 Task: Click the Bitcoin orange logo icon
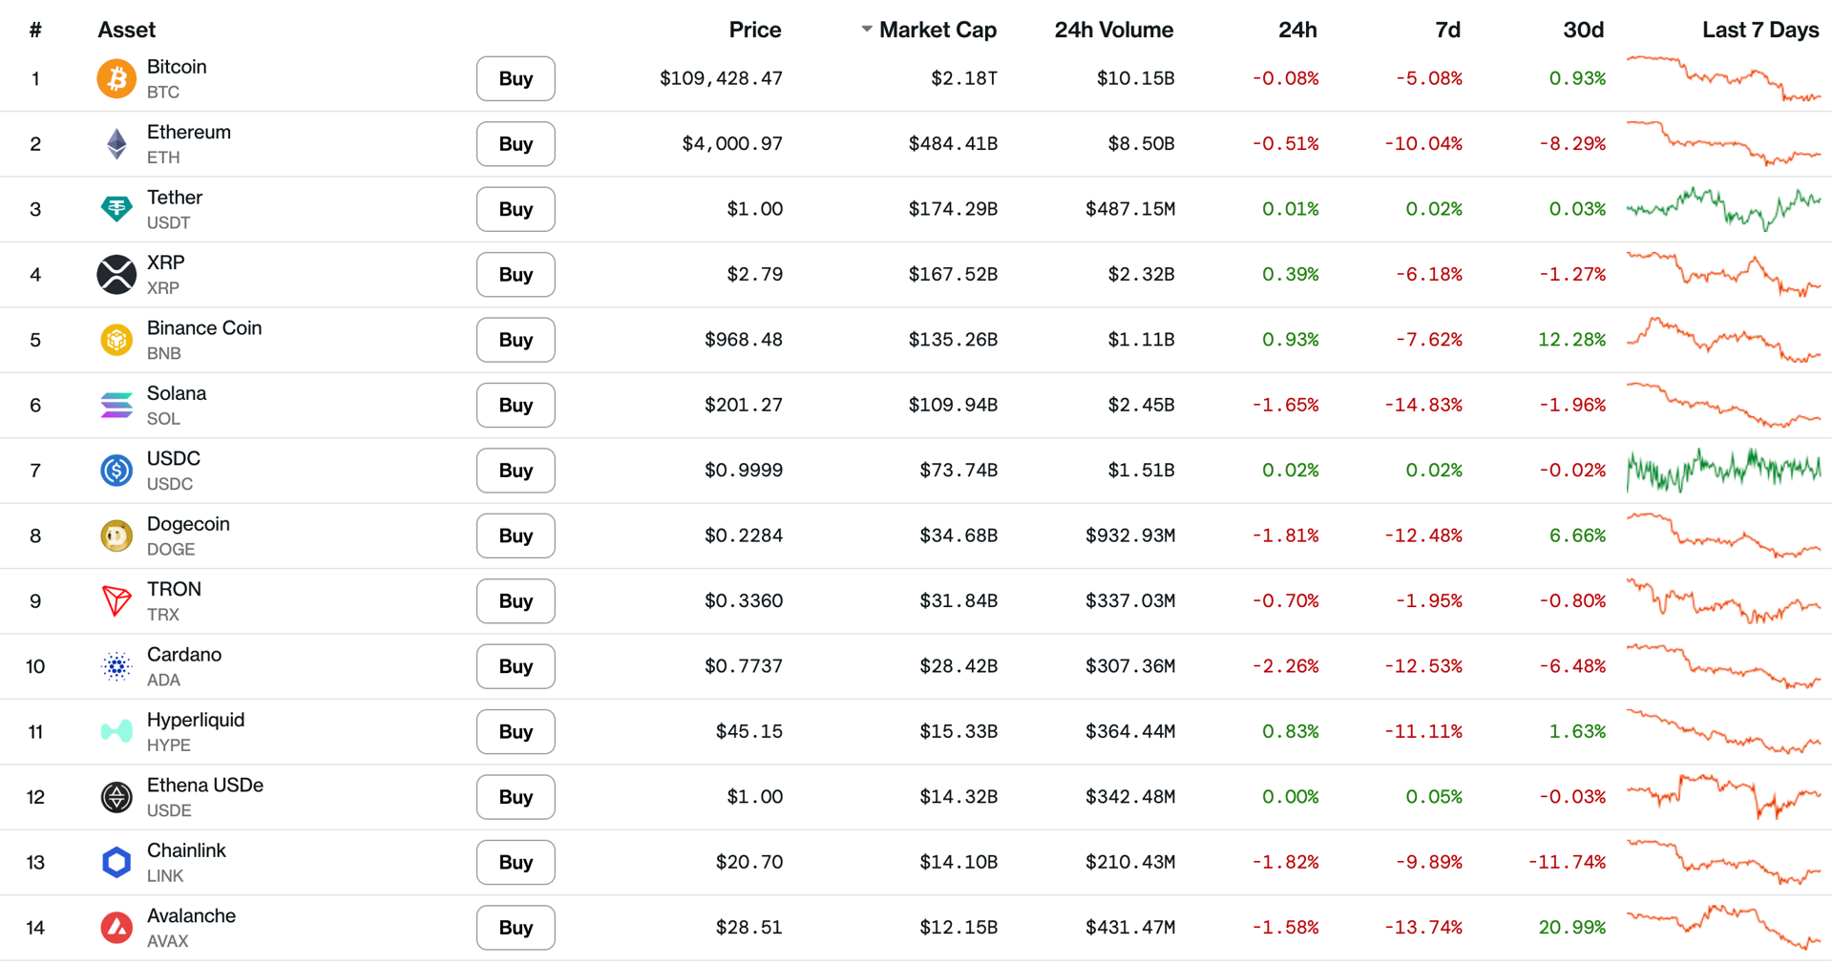coord(116,78)
